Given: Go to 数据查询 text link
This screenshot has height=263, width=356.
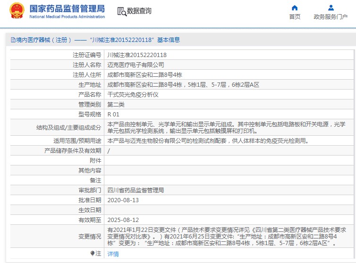Looking at the screenshot, I should pos(139,11).
